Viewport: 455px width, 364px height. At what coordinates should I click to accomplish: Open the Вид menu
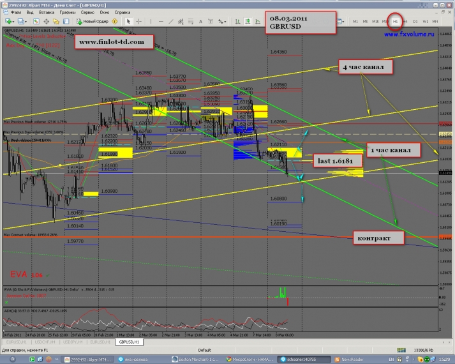30,13
